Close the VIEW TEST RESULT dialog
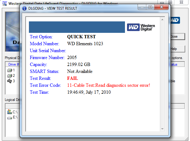The image size is (190, 141). 161,7
